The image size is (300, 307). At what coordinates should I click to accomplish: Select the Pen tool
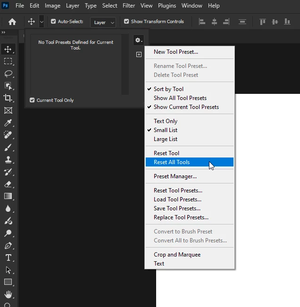click(x=8, y=245)
